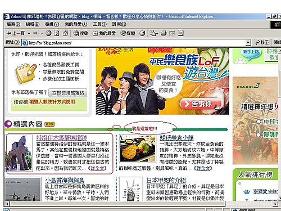Open the 小島賞海獅與鳥 article link
Image resolution: width=281 pixels, height=211 pixels.
point(65,180)
